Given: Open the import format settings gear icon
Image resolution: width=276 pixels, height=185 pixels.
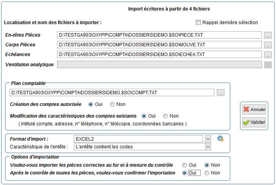Looking at the screenshot, I should [x=220, y=139].
